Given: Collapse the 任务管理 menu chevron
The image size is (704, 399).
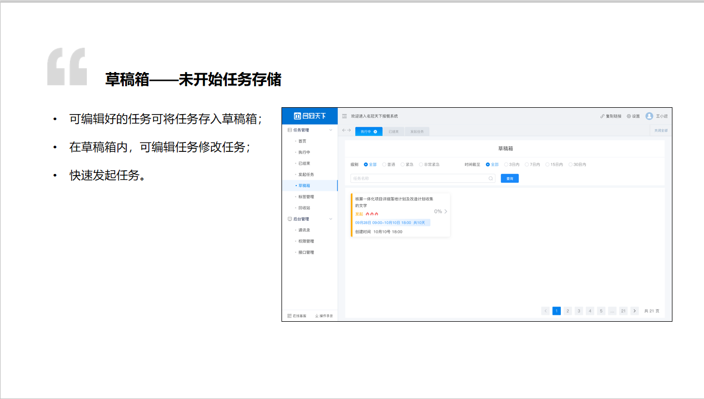Looking at the screenshot, I should [331, 130].
